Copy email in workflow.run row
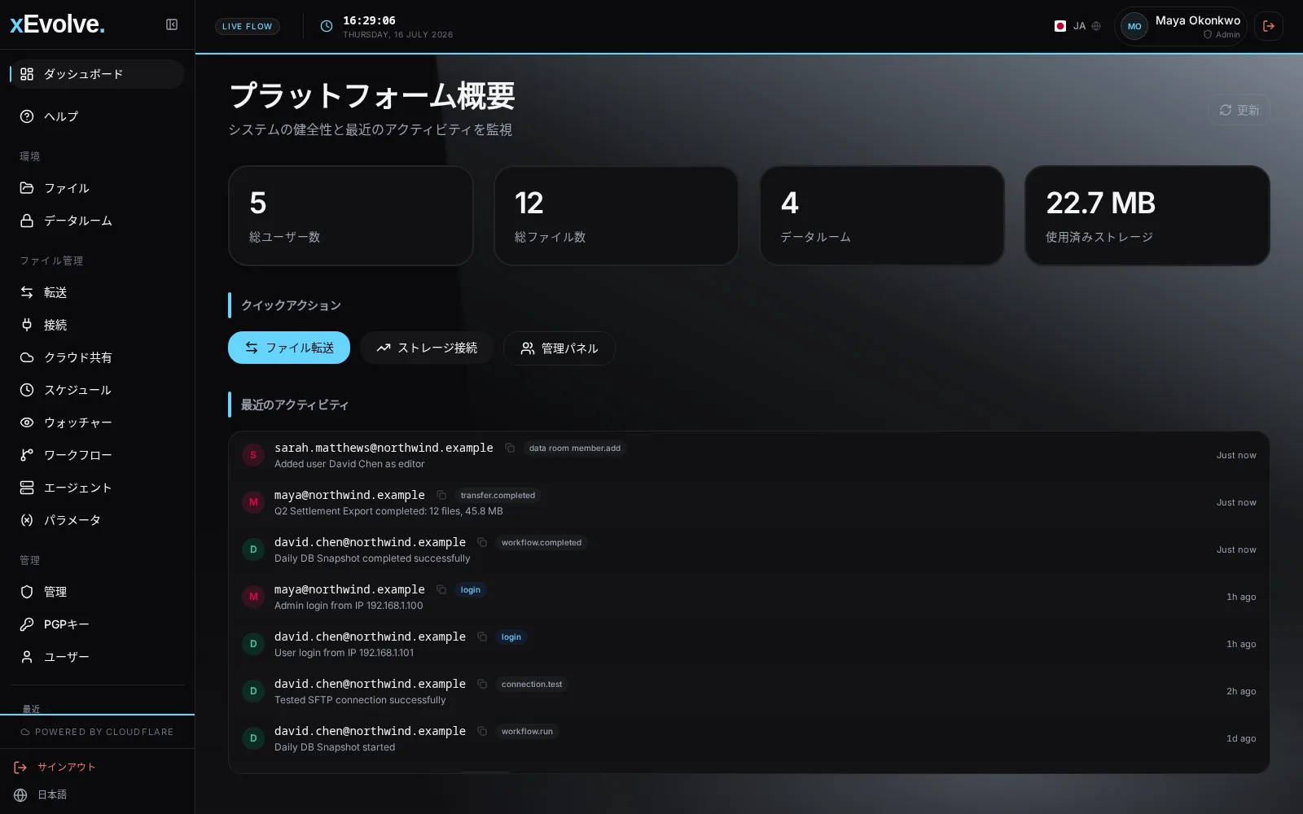Image resolution: width=1303 pixels, height=814 pixels. (x=482, y=731)
